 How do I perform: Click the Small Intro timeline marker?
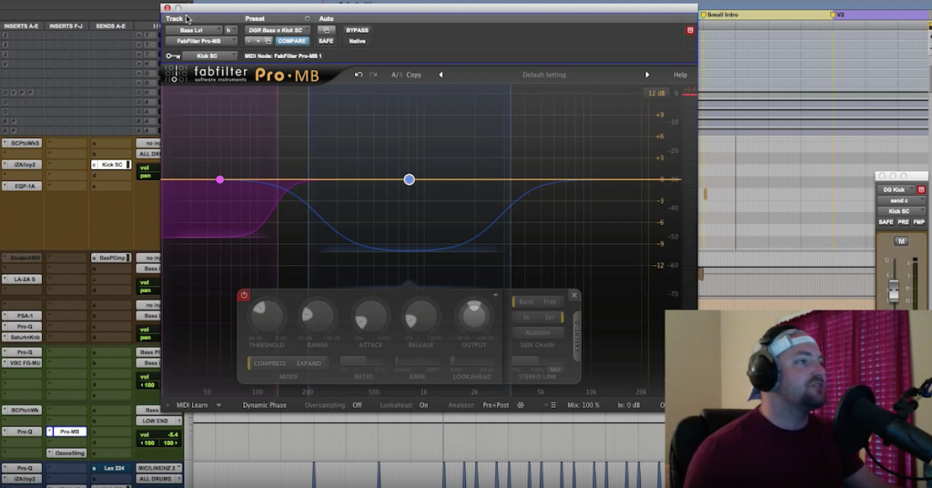(720, 15)
